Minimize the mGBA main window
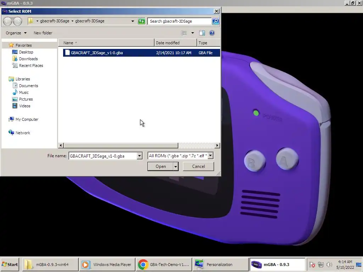 [x=347, y=3]
